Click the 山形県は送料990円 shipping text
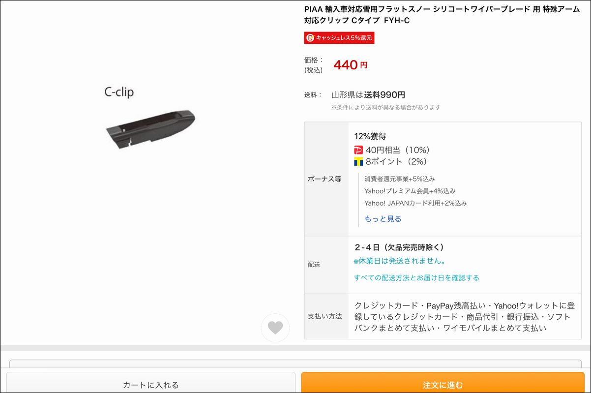The width and height of the screenshot is (591, 393). pyautogui.click(x=368, y=95)
